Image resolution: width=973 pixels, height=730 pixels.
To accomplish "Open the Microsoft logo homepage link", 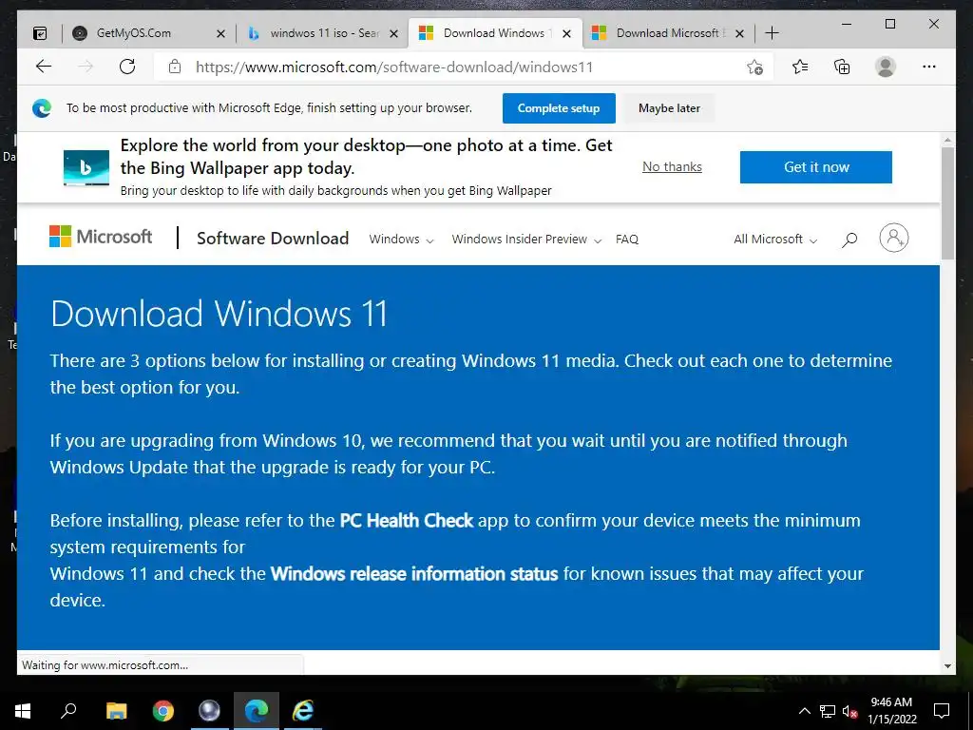I will [x=101, y=237].
